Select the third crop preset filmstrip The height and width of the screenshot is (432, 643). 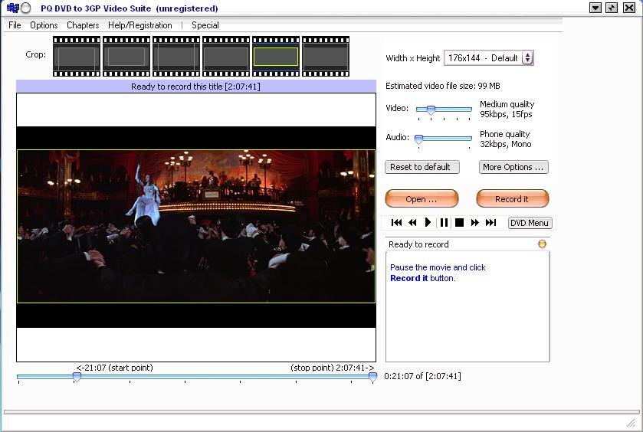[176, 57]
